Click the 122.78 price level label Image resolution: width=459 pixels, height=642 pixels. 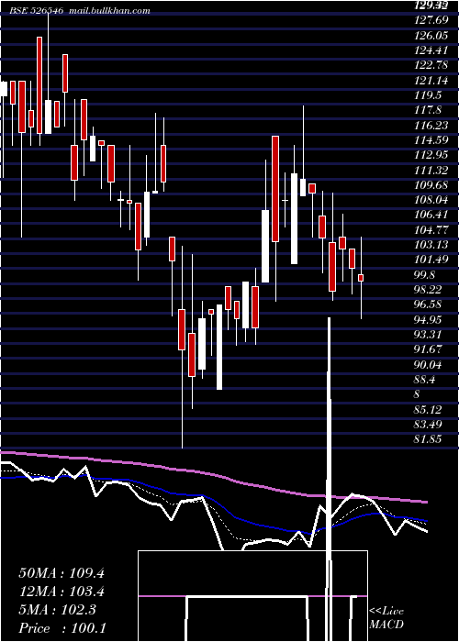431,65
